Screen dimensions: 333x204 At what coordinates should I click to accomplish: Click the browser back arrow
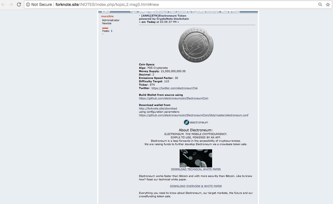coord(3,5)
